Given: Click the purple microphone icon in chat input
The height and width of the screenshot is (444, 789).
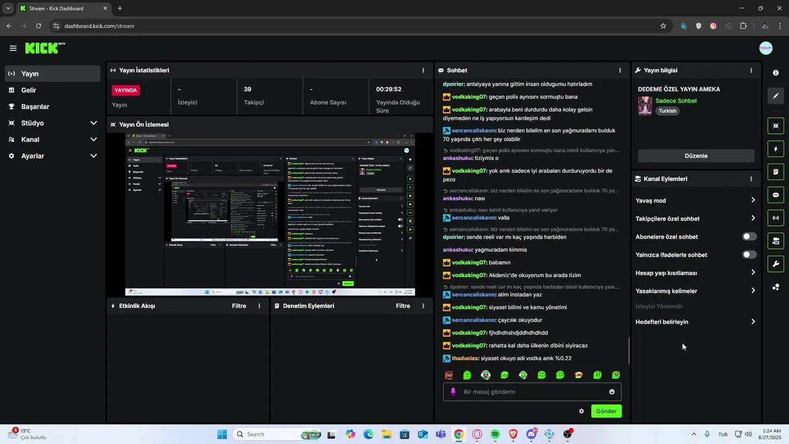Looking at the screenshot, I should click(x=453, y=392).
